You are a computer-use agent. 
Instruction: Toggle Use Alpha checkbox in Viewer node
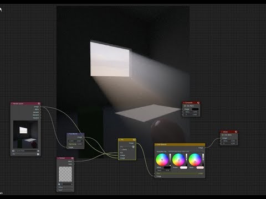pos(223,135)
